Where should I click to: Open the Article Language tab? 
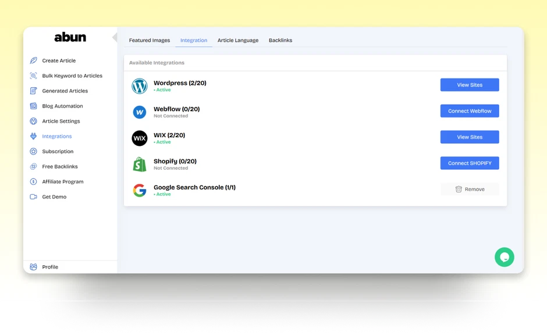click(x=238, y=41)
